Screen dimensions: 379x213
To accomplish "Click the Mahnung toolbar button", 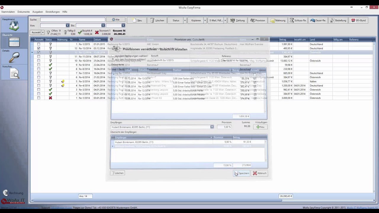I will tap(278, 20).
